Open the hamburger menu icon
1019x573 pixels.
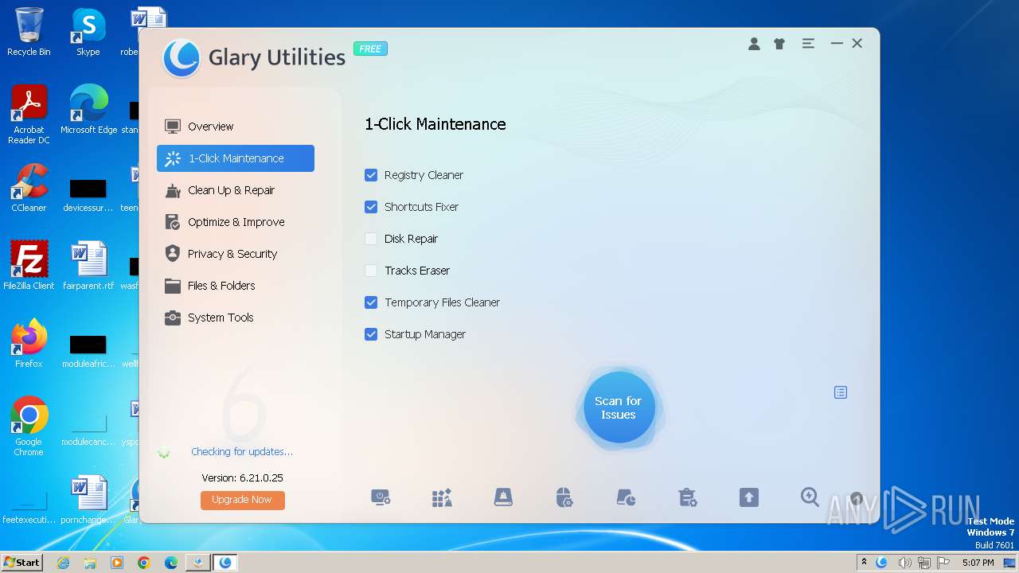click(808, 44)
